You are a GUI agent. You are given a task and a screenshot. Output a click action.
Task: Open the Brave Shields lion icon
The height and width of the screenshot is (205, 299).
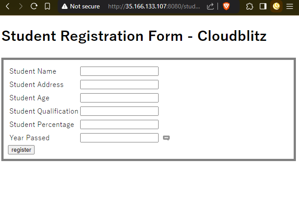click(x=226, y=6)
